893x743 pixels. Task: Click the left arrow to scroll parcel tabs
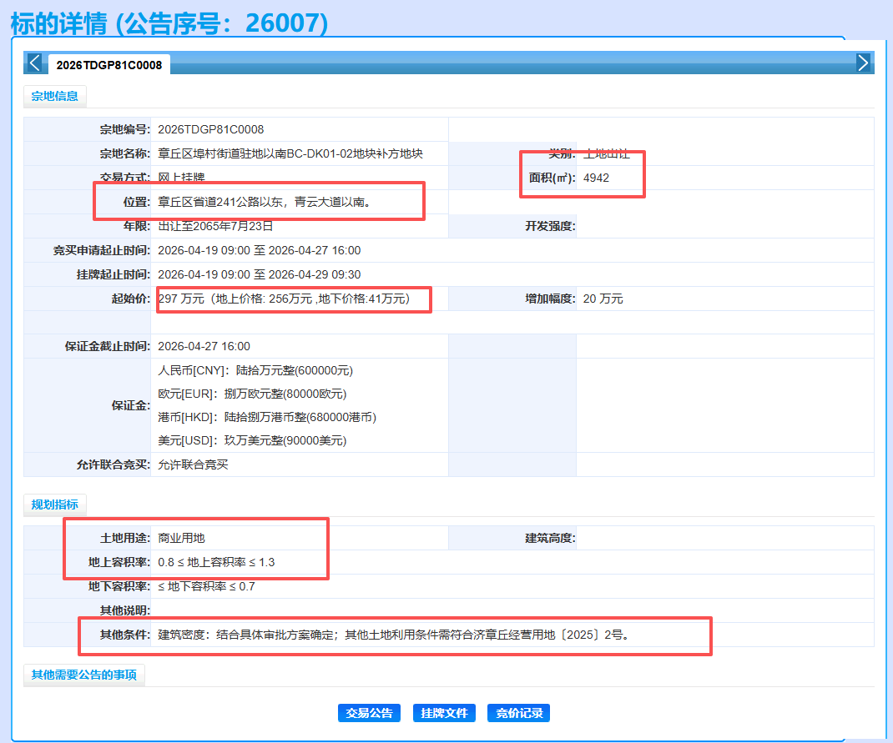click(x=34, y=63)
